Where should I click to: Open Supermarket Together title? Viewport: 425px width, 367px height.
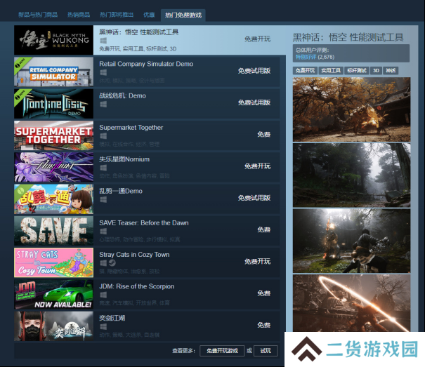(131, 128)
